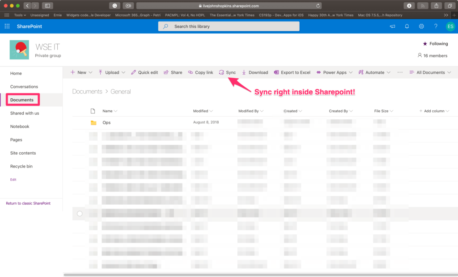This screenshot has height=277, width=458.
Task: Copy link to this library
Action: [200, 72]
